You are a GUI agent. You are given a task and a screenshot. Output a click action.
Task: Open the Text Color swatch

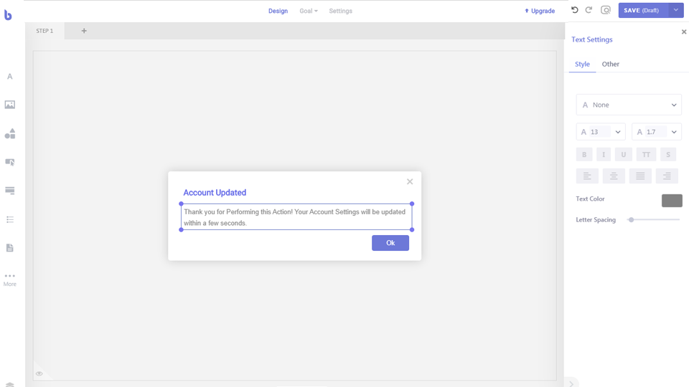point(672,201)
